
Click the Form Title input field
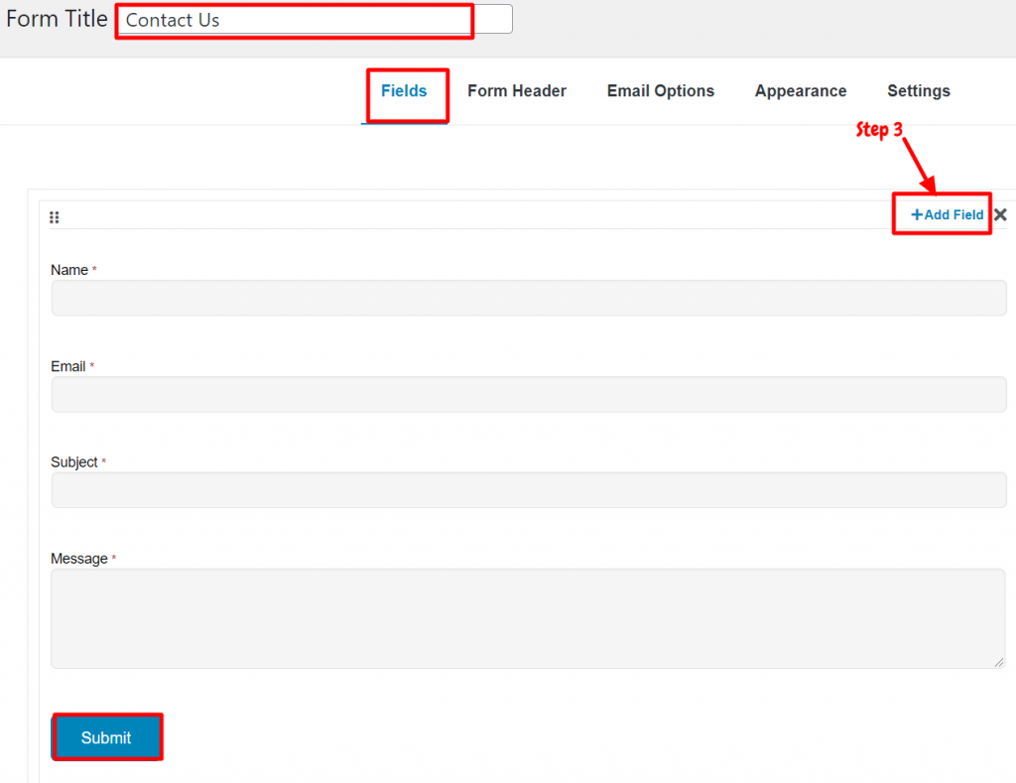coord(315,20)
